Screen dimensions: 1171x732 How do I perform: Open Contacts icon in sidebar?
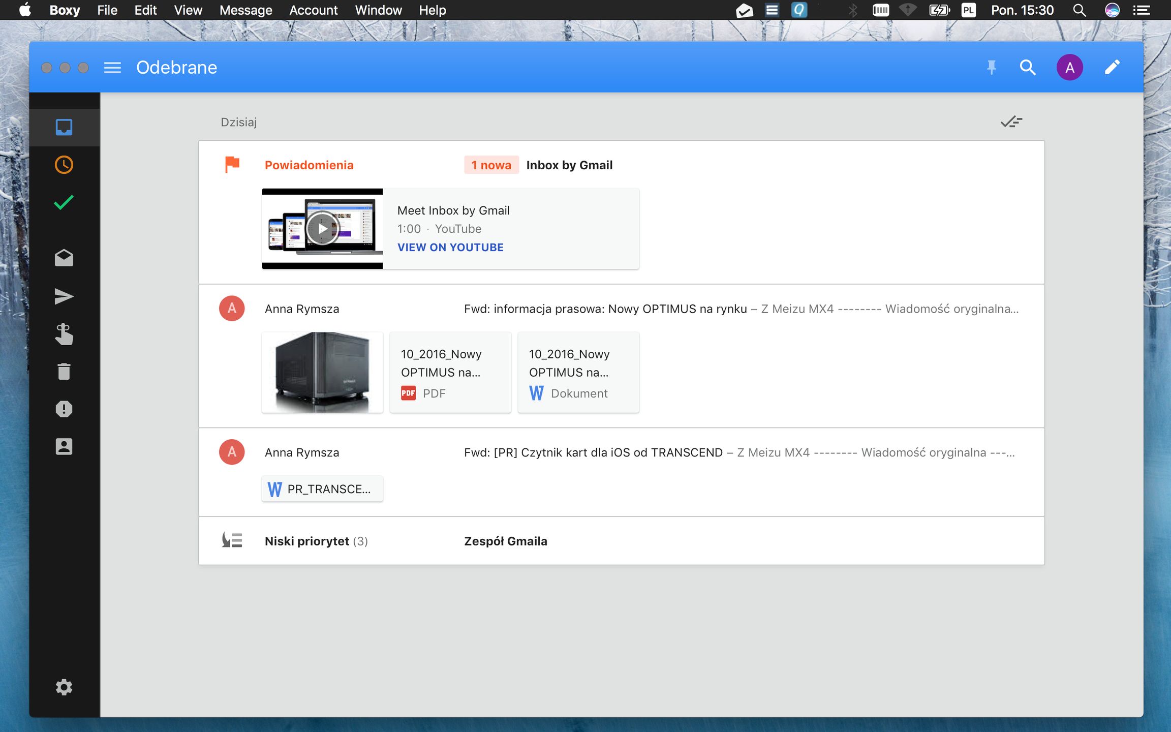click(x=64, y=446)
